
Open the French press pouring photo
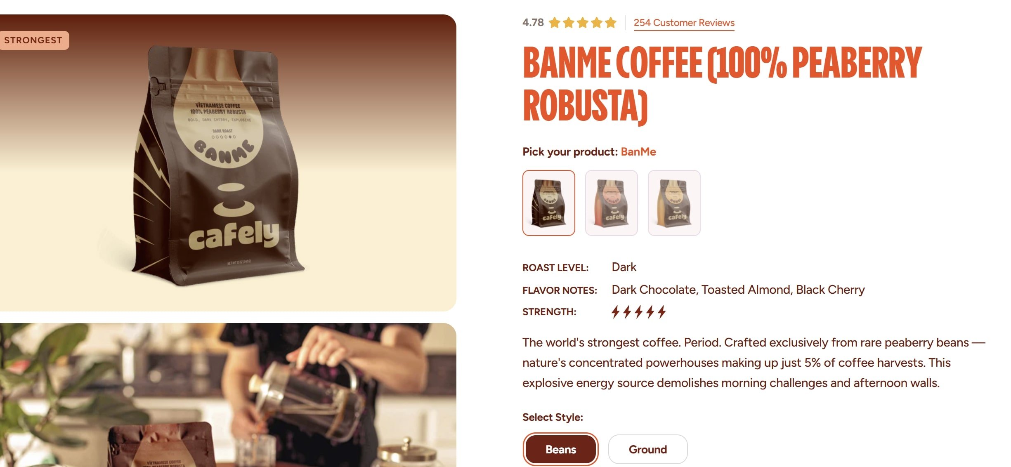click(228, 395)
